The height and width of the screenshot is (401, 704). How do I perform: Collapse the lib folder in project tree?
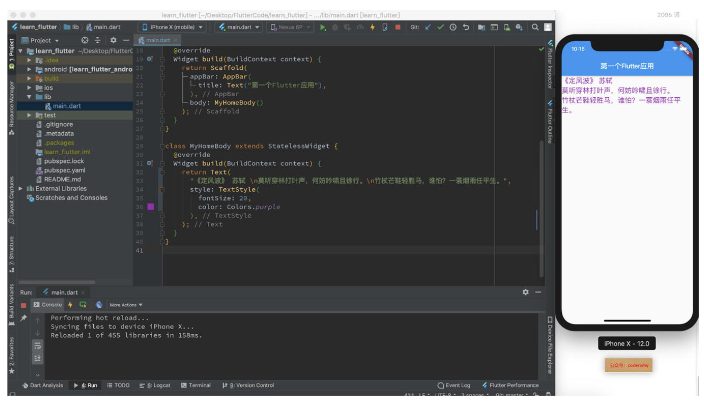click(30, 97)
